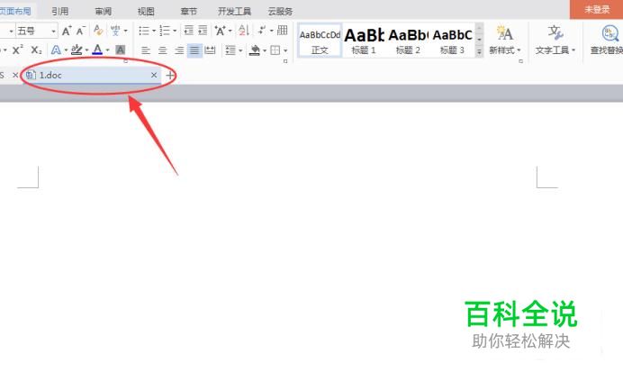Apply the 正文 style
Screen dimensions: 623x381
pos(320,41)
